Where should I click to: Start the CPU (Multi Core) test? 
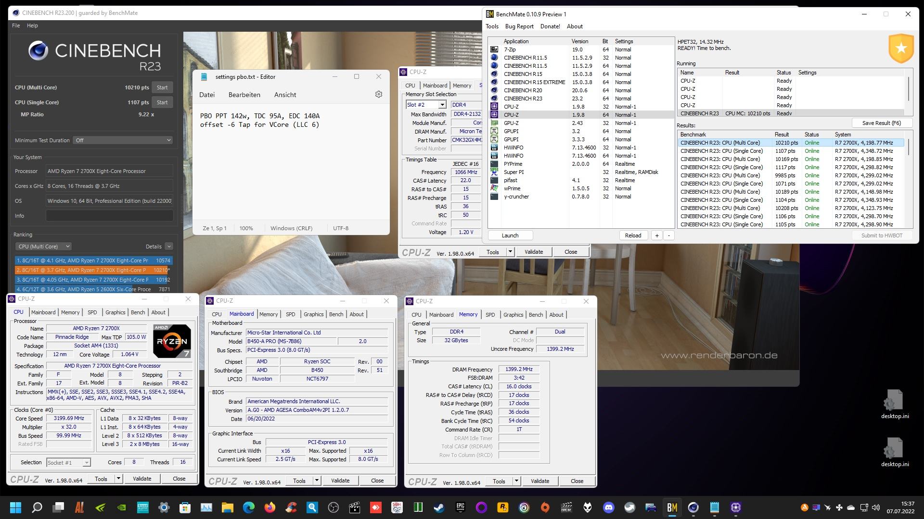pos(162,87)
